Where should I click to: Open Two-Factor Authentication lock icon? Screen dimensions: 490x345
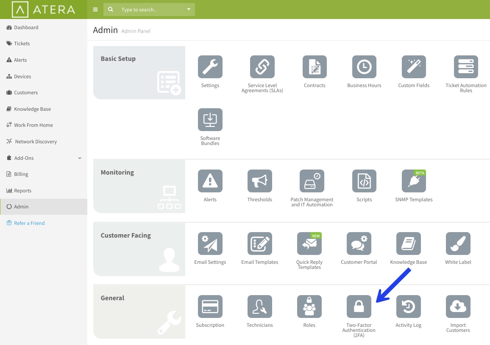[359, 307]
